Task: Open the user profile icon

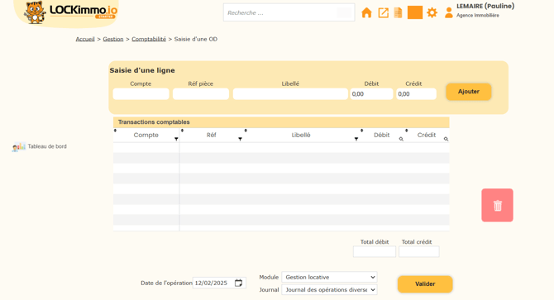Action: 449,12
